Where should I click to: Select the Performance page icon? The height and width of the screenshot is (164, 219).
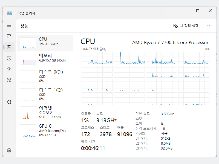9,47
